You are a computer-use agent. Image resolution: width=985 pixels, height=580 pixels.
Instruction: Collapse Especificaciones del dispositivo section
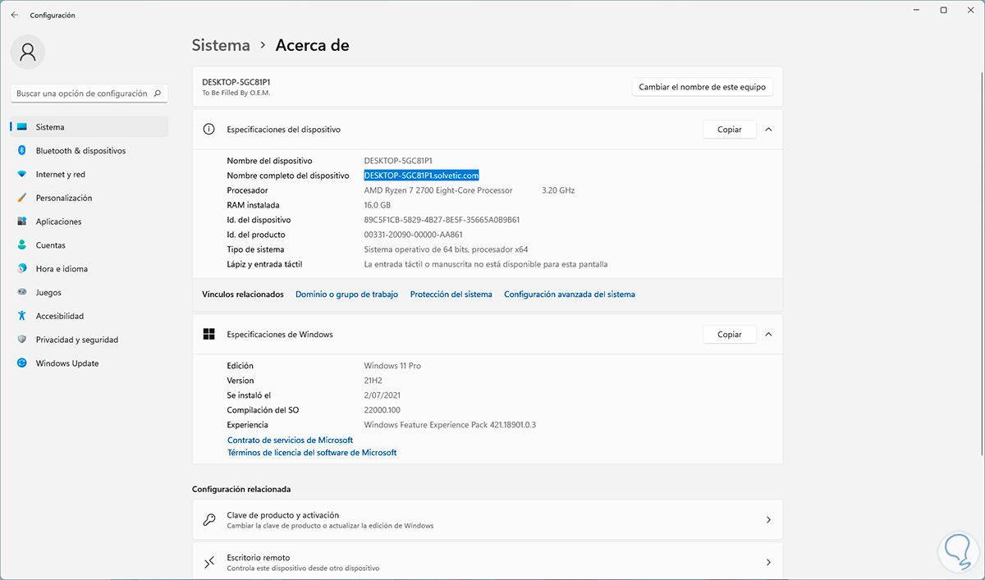(x=768, y=130)
